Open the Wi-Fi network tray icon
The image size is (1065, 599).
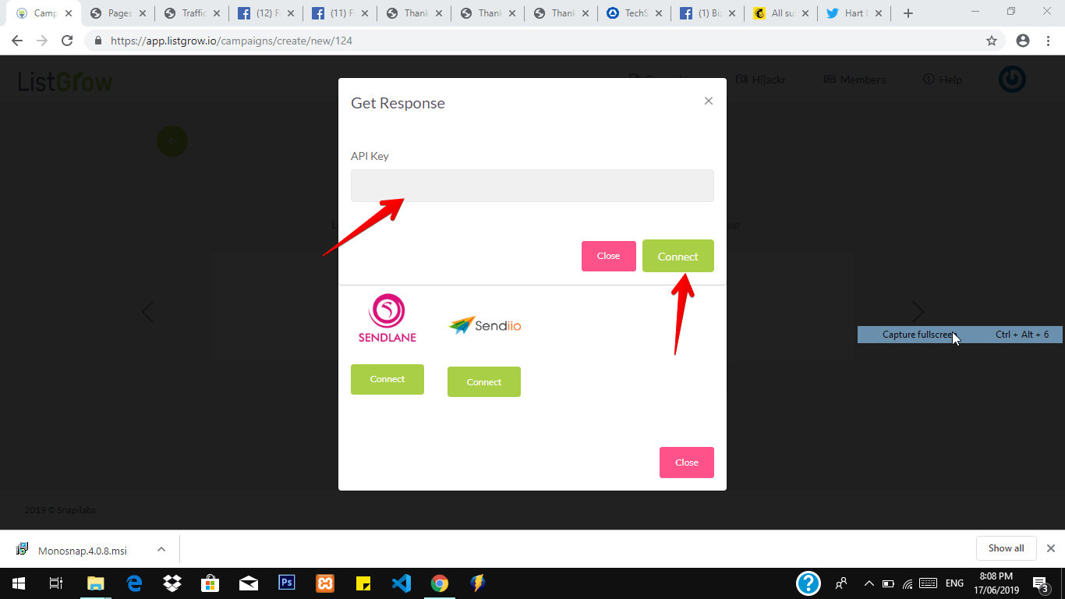click(x=908, y=583)
